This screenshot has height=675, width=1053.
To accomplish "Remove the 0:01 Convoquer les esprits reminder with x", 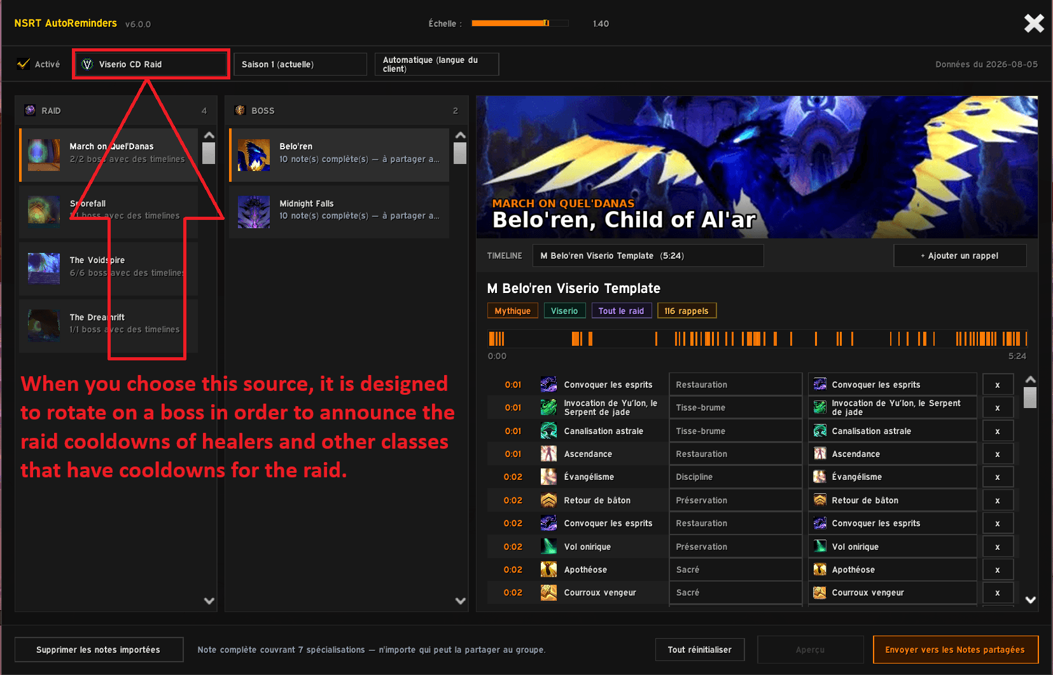I will [x=998, y=385].
